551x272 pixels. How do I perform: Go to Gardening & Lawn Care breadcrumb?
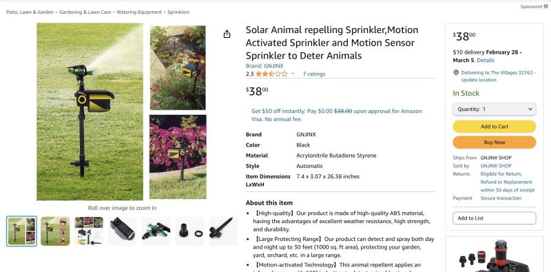point(85,12)
